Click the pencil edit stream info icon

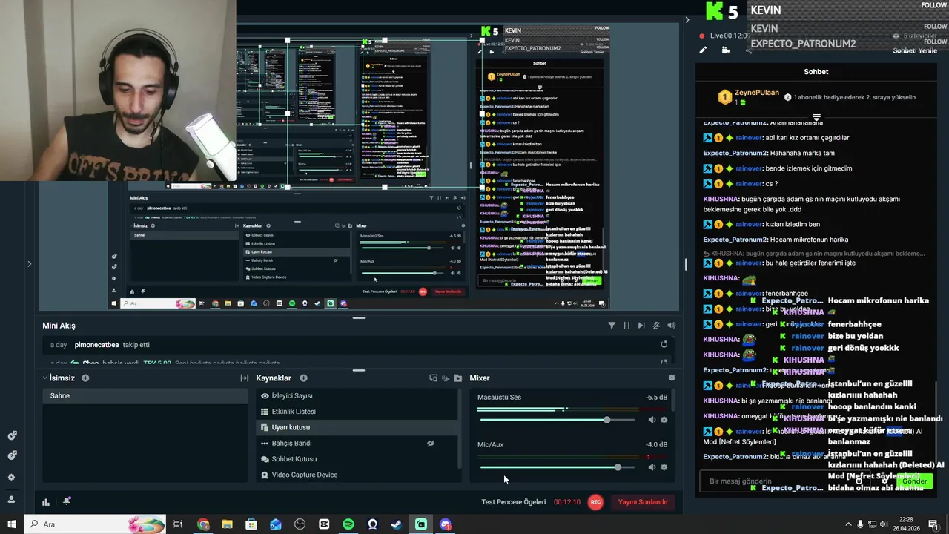703,50
